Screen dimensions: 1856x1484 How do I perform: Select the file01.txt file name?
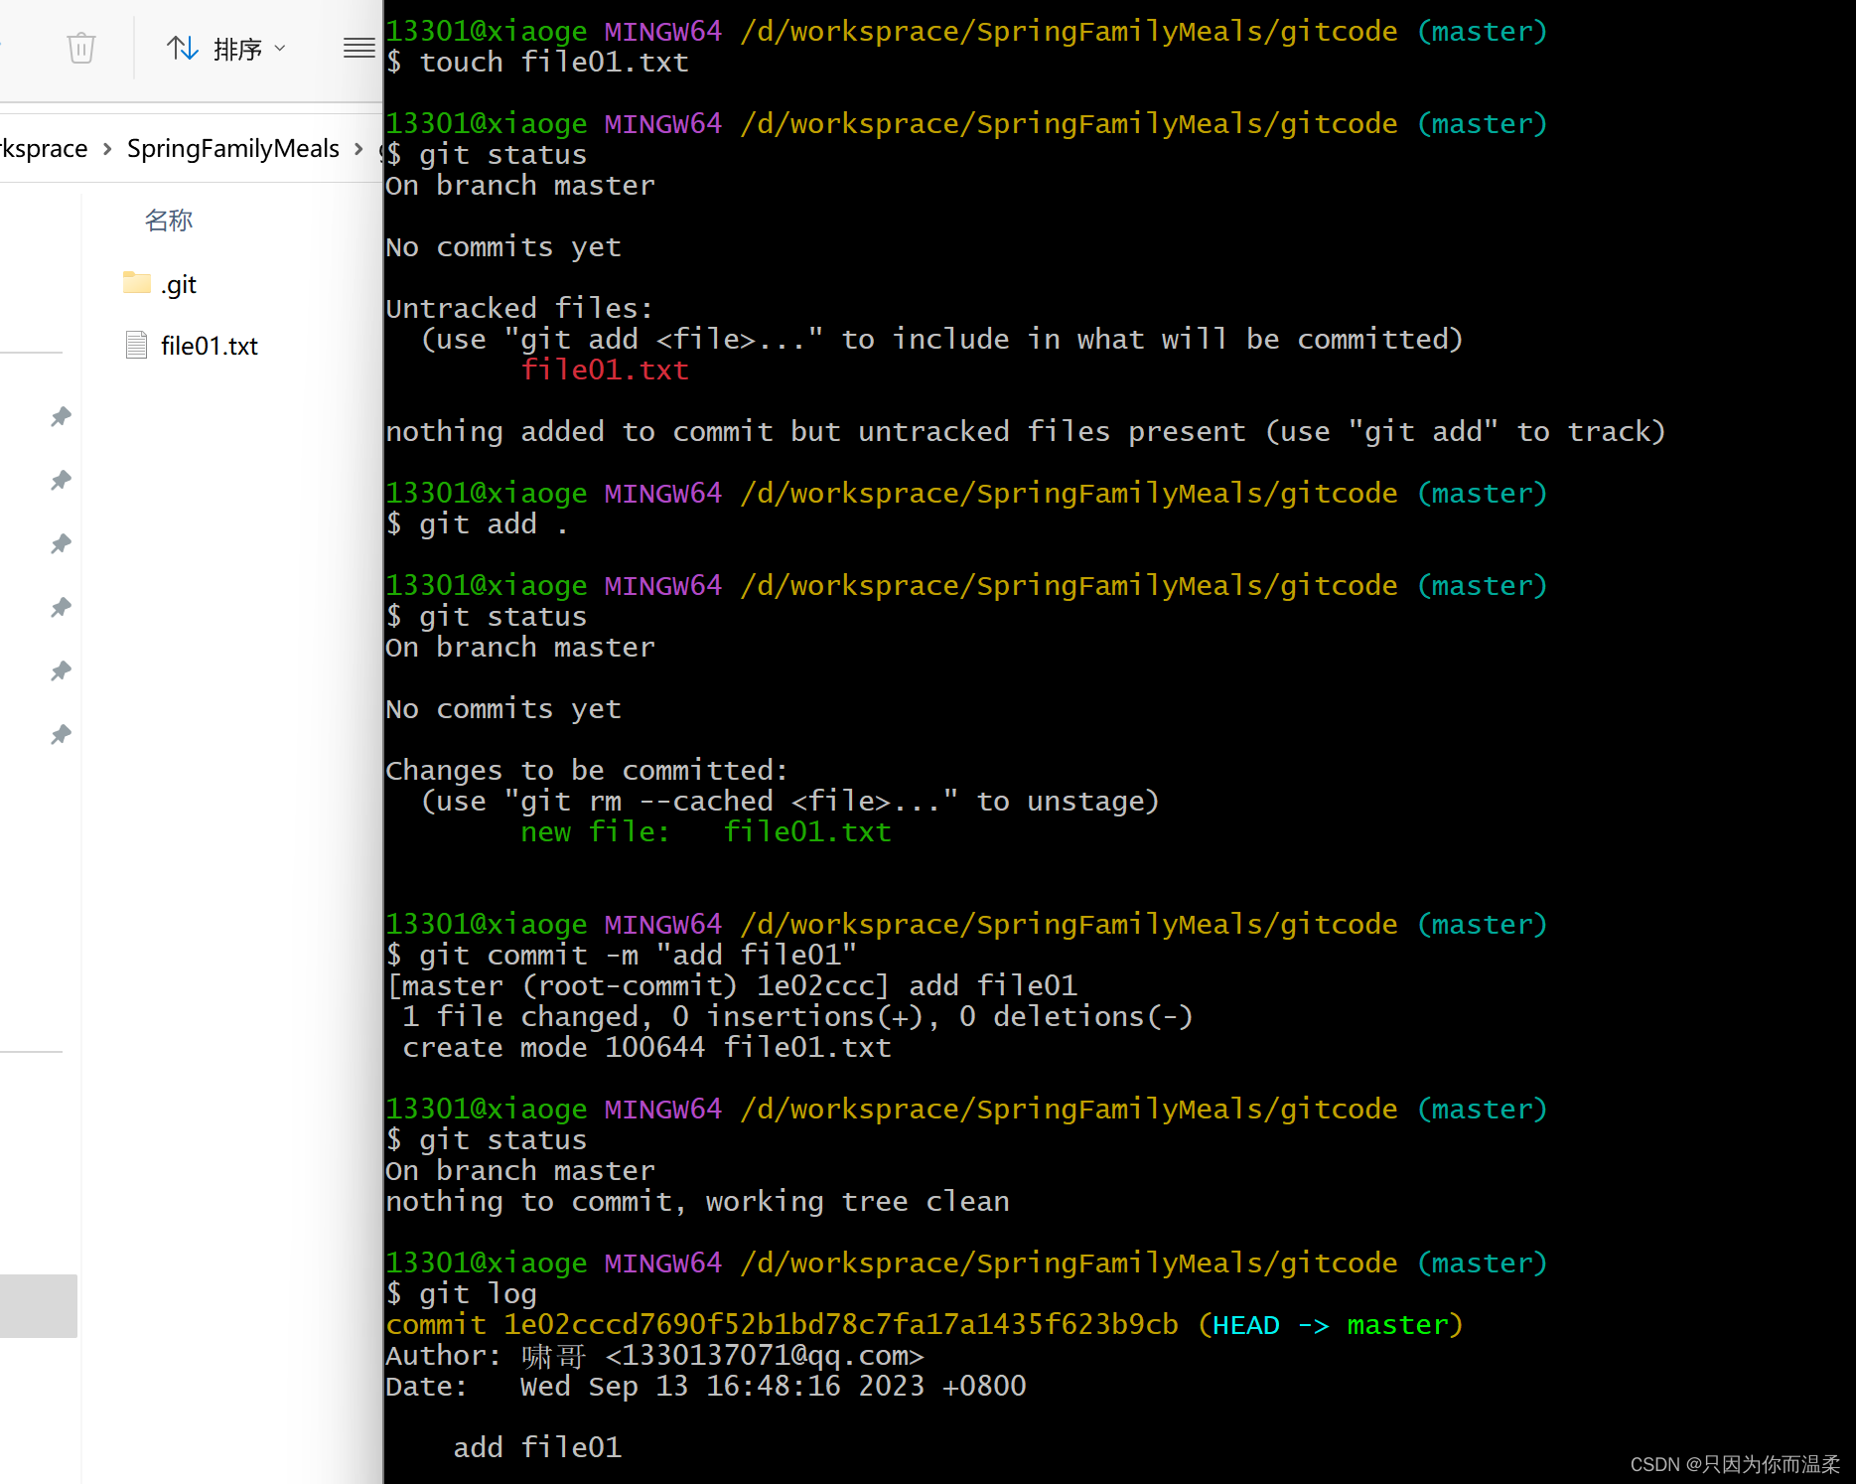tap(210, 346)
